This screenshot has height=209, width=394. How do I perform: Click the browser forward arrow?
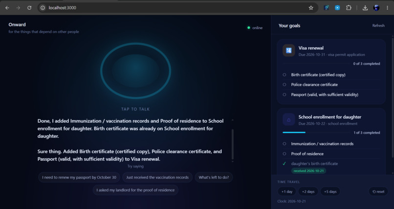19,8
